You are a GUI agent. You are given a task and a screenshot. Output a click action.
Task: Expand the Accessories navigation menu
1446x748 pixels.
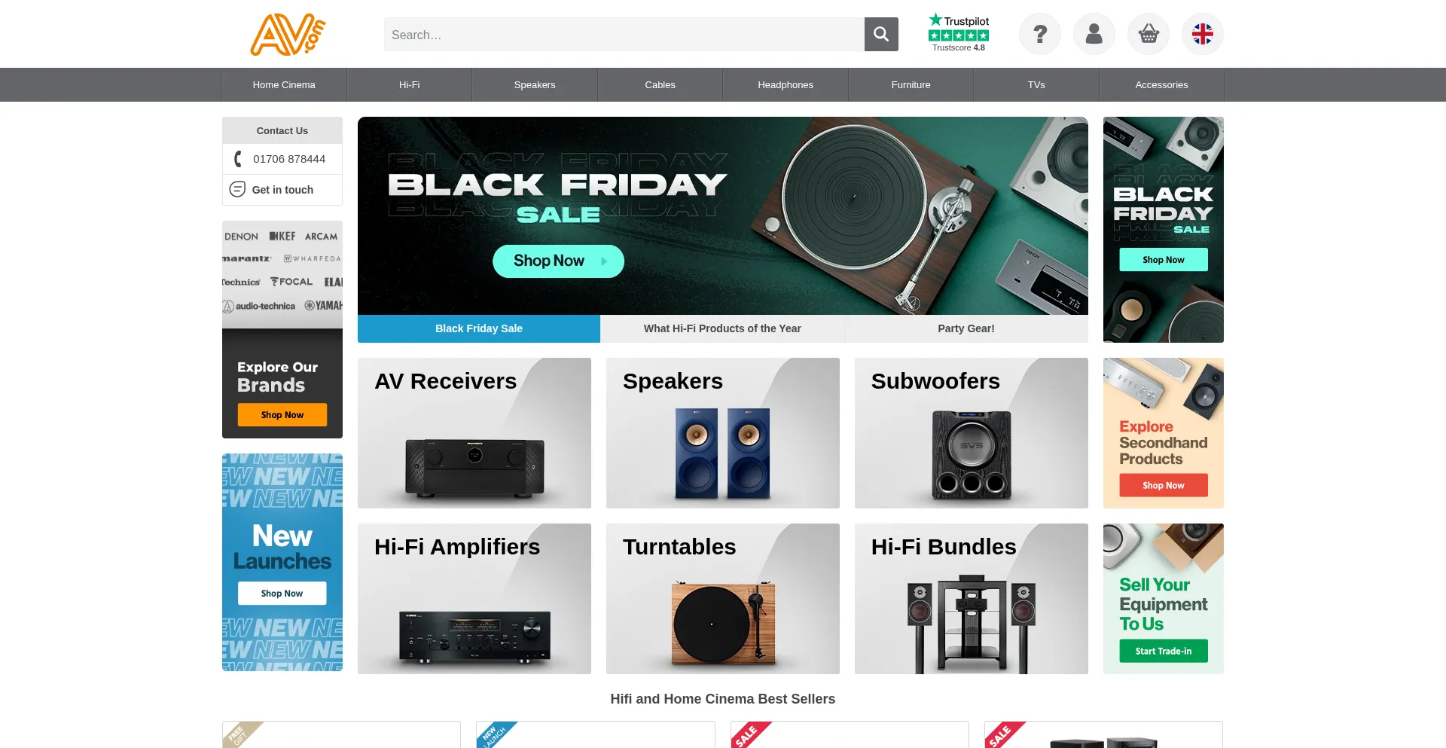[x=1161, y=85]
